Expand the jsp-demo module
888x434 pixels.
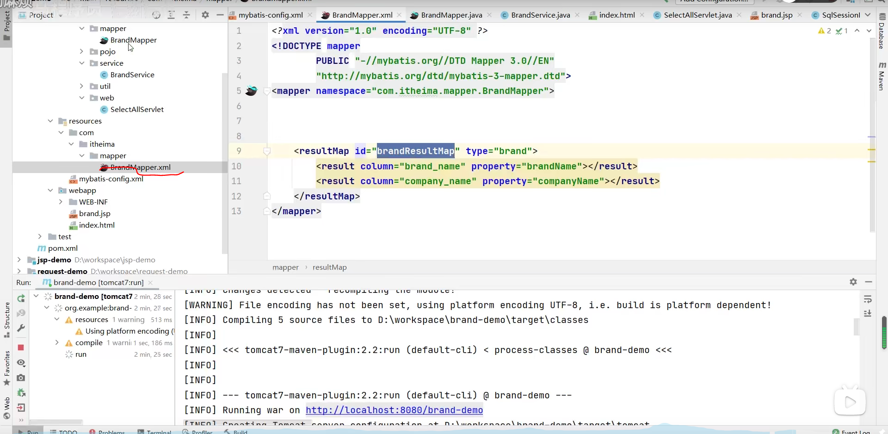point(19,260)
